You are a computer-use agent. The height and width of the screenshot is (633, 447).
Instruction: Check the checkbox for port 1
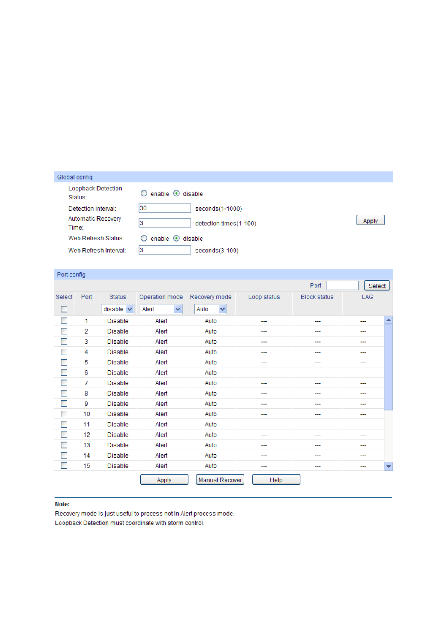click(x=64, y=321)
